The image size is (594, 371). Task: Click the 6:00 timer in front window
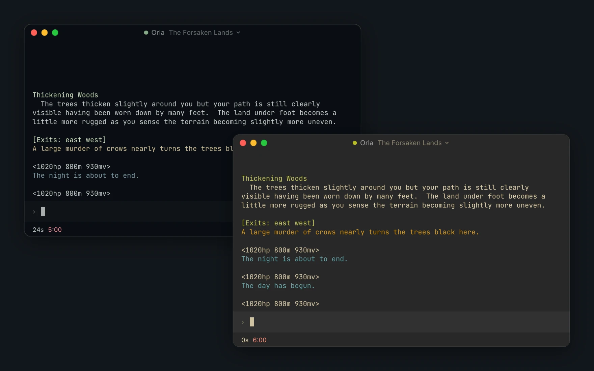260,340
